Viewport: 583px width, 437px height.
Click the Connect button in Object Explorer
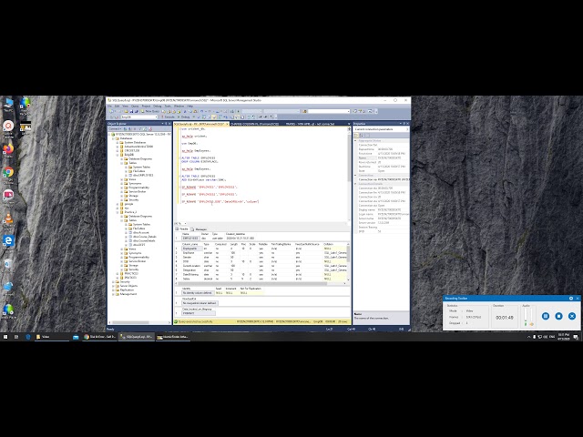(113, 127)
